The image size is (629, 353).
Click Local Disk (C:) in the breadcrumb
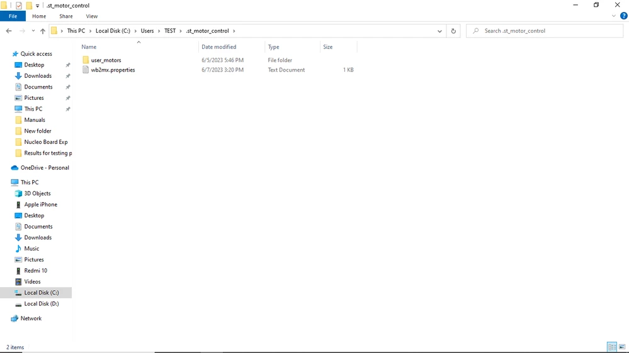pyautogui.click(x=113, y=31)
